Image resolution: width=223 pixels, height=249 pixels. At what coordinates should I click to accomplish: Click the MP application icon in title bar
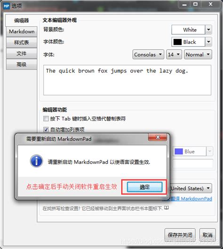(6, 6)
